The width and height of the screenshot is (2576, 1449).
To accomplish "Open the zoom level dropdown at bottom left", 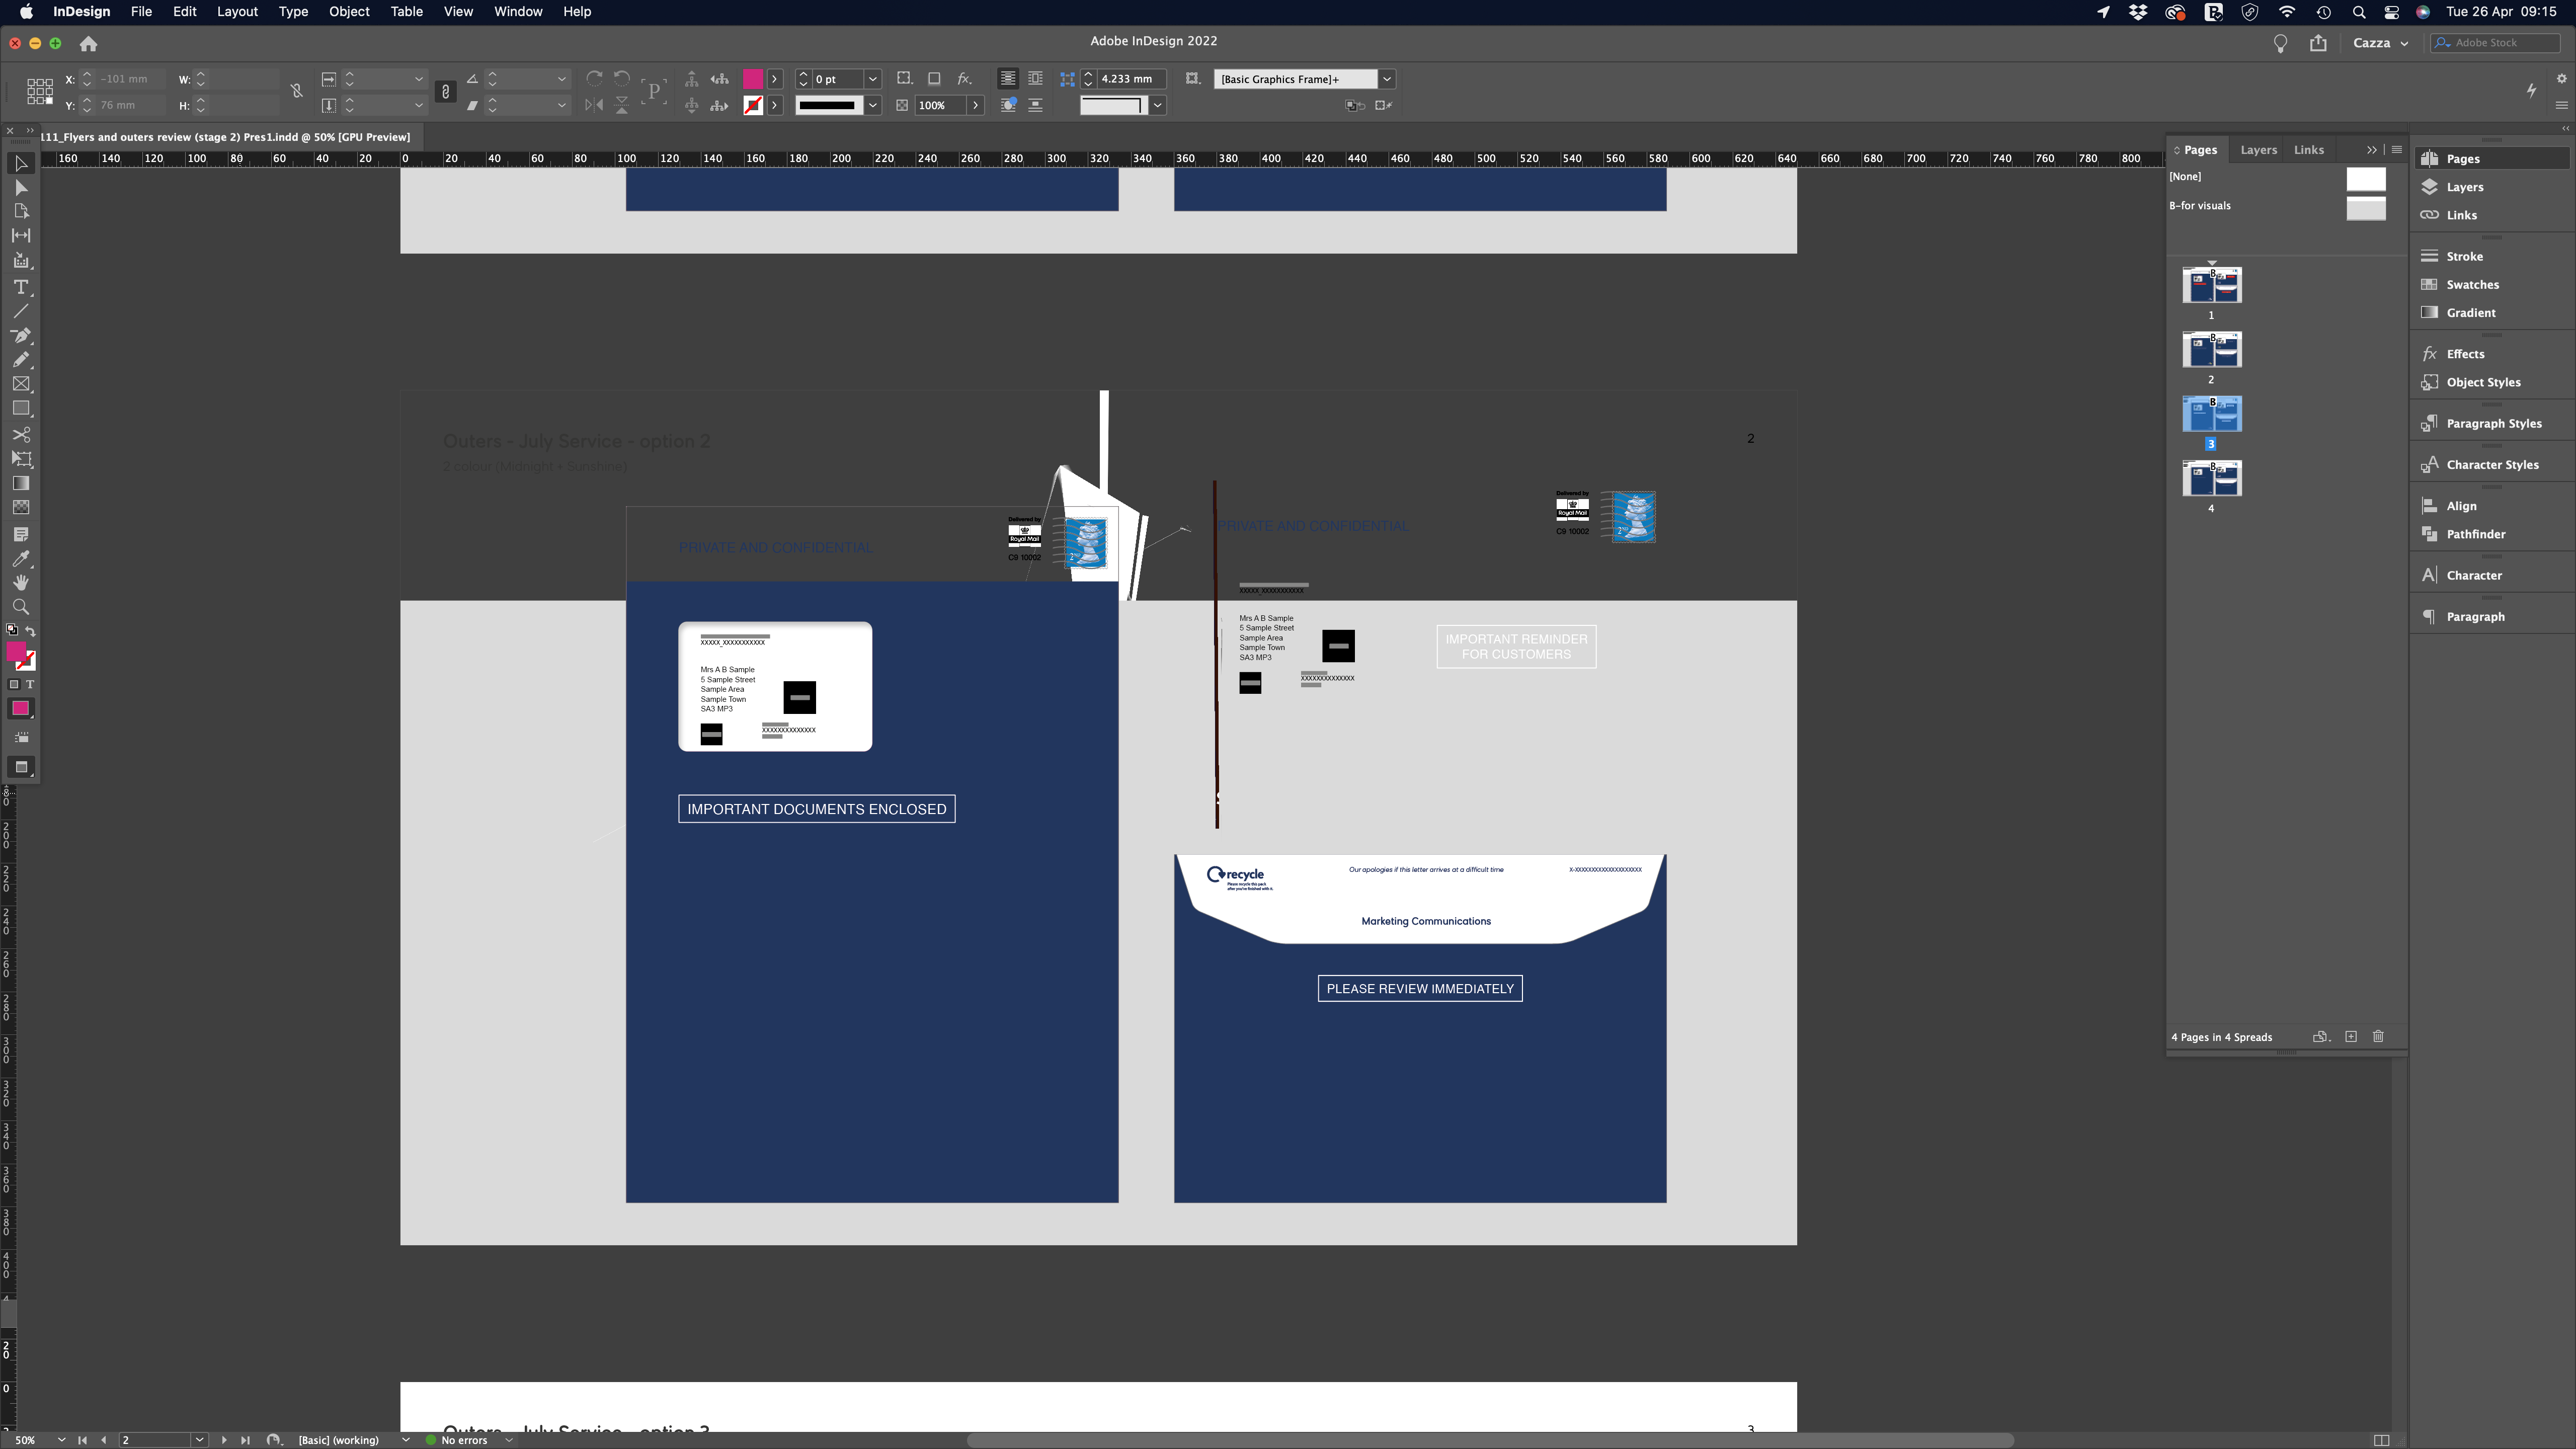I will click(x=62, y=1440).
